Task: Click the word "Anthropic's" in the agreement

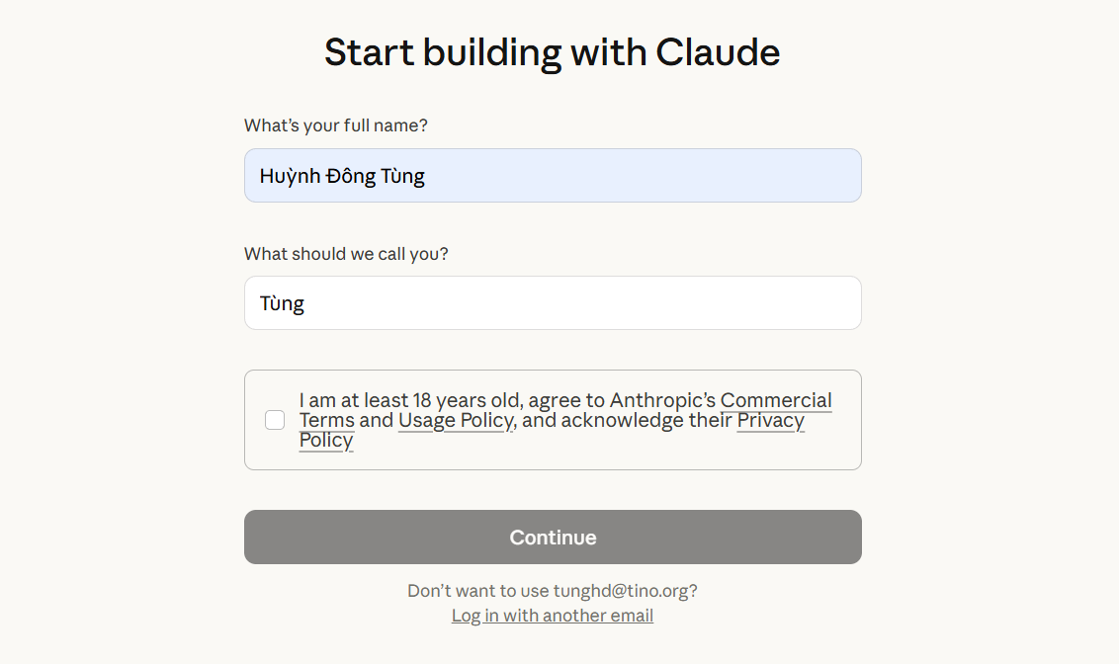Action: [662, 400]
